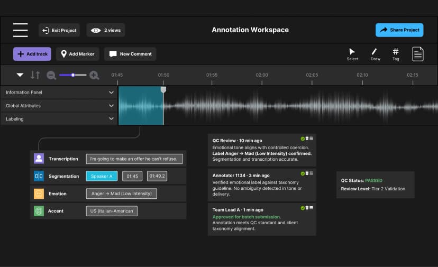Click QC Review comment trash icon
Image resolution: width=438 pixels, height=267 pixels.
[307, 138]
